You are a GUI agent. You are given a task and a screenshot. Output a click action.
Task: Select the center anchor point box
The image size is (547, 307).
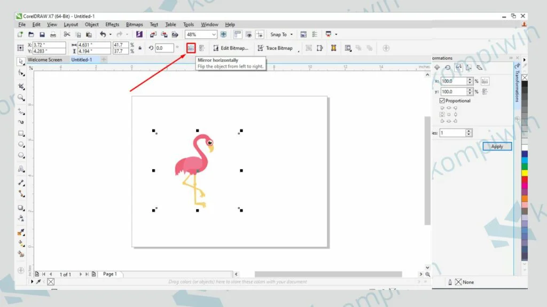tap(449, 114)
